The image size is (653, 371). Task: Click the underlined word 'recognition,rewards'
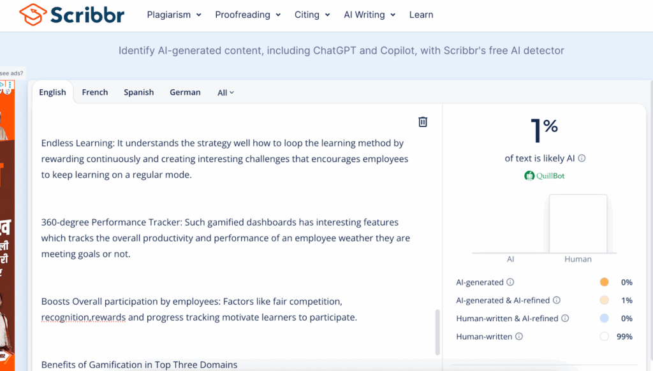tap(84, 317)
